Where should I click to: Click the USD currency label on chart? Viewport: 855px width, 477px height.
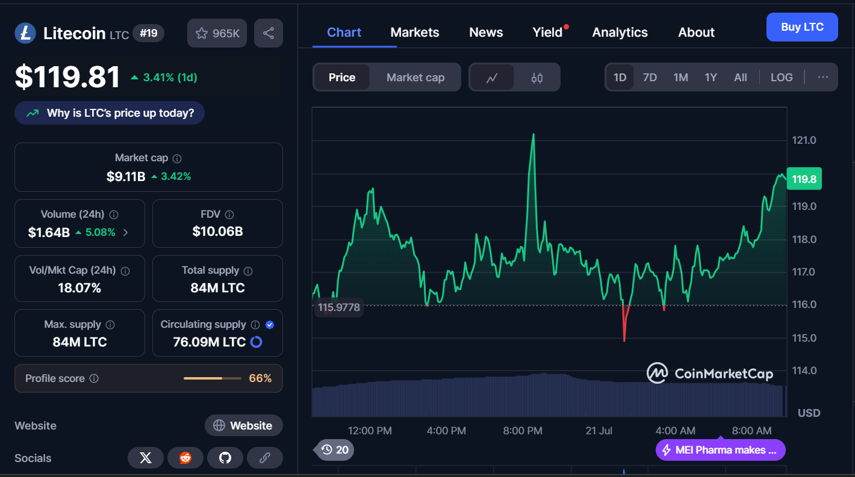(x=809, y=413)
